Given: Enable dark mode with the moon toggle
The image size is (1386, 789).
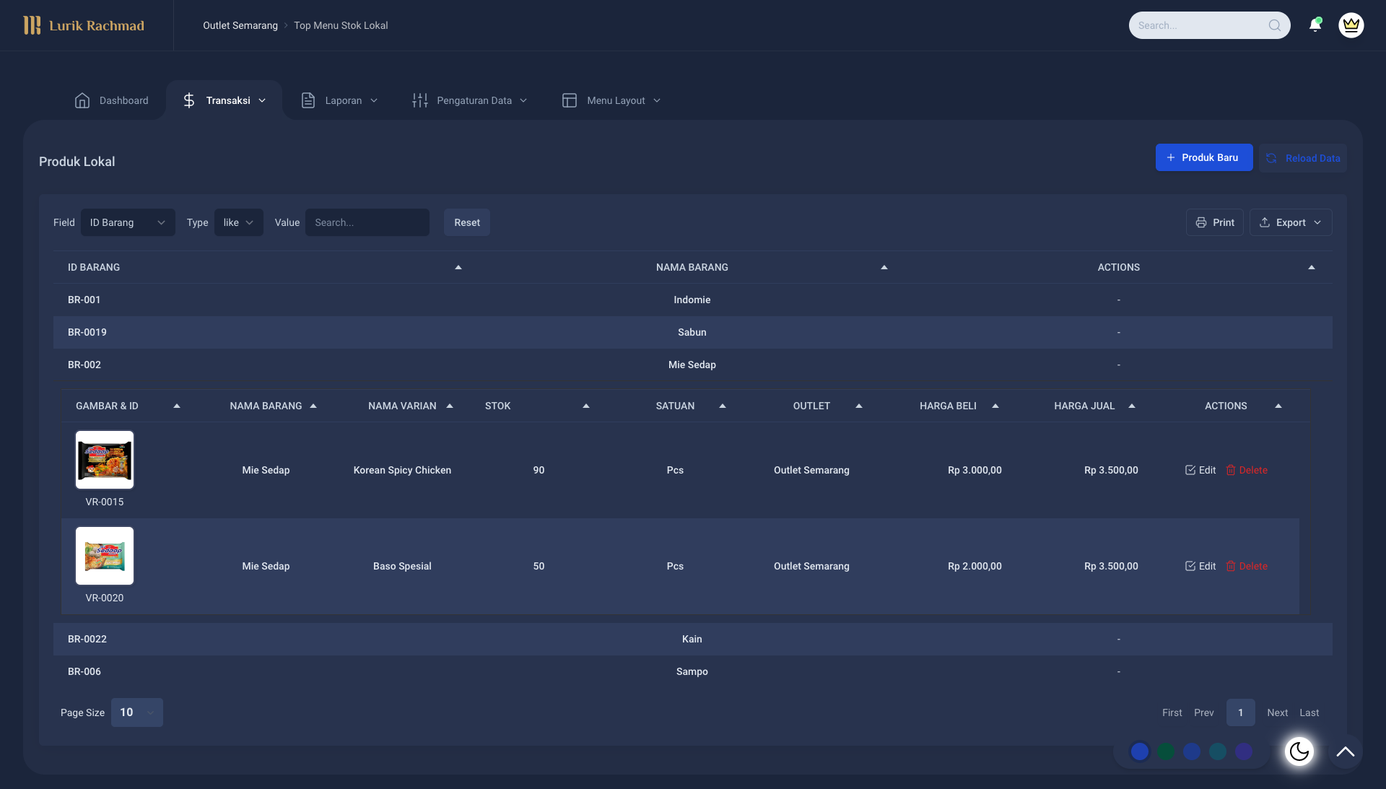Looking at the screenshot, I should tap(1299, 751).
